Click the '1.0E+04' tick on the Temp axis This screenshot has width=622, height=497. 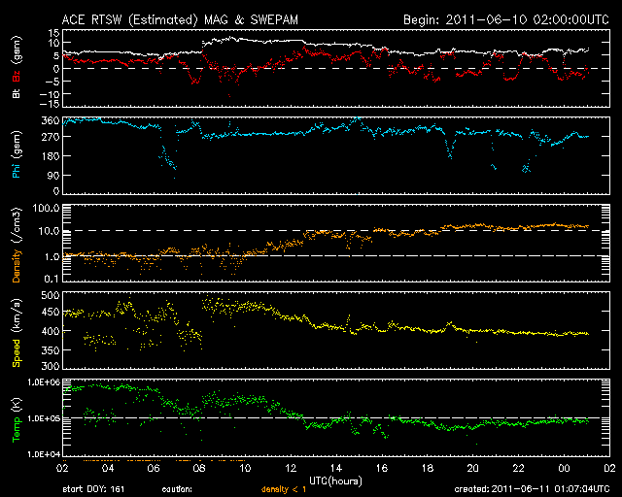pos(44,454)
